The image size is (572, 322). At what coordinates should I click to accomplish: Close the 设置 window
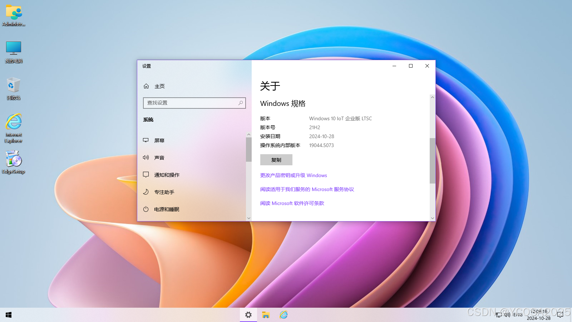[x=427, y=66]
